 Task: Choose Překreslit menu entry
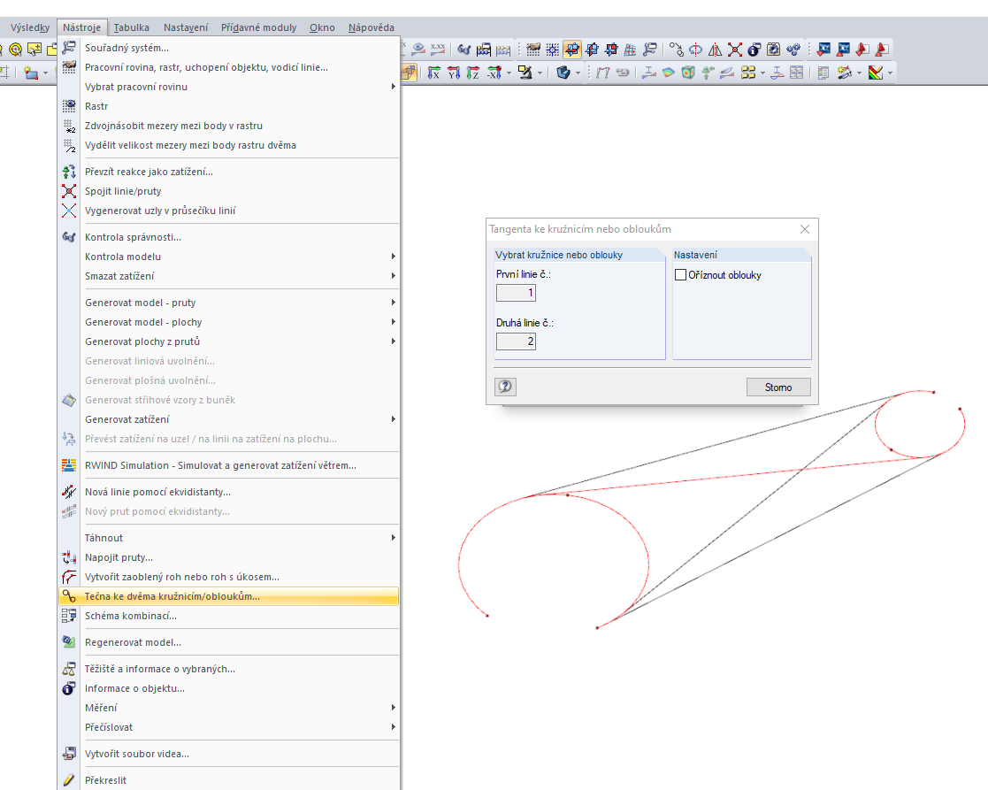point(229,780)
